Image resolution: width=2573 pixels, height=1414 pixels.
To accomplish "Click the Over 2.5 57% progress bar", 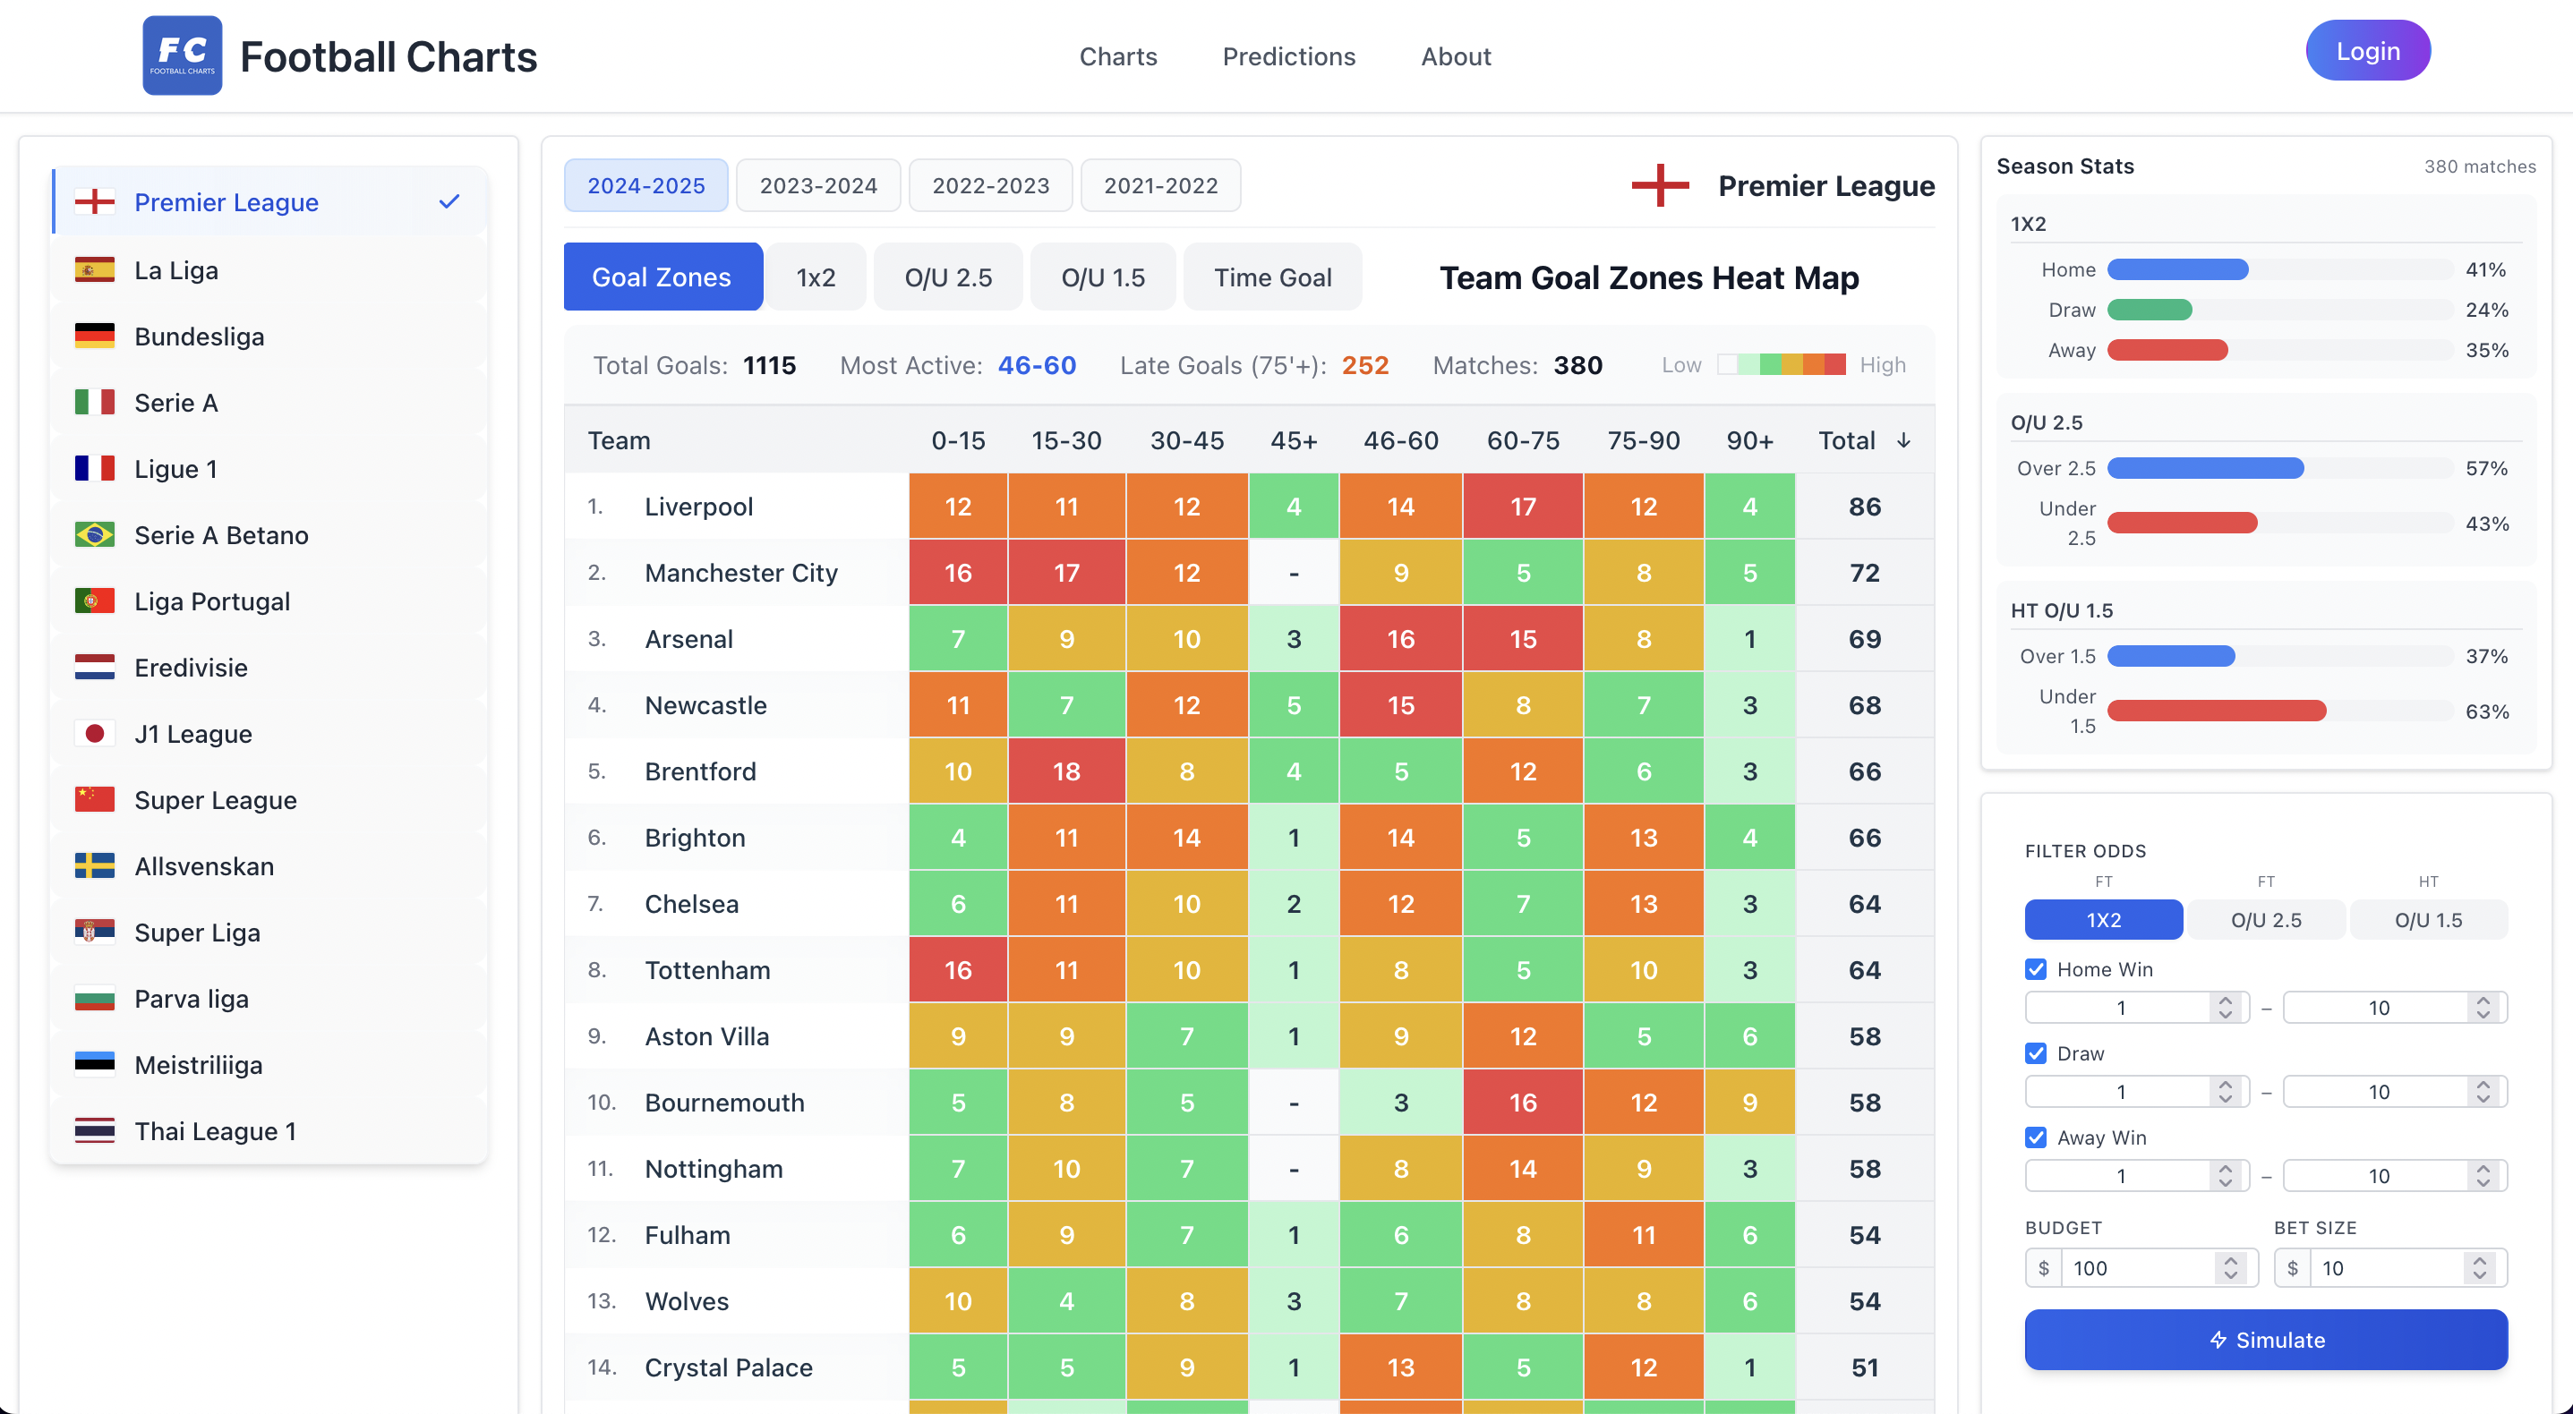I will (2280, 468).
